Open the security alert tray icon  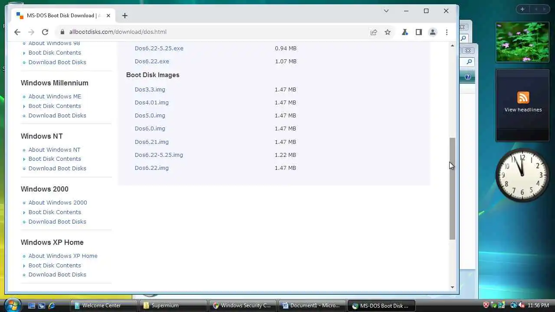pos(486,305)
